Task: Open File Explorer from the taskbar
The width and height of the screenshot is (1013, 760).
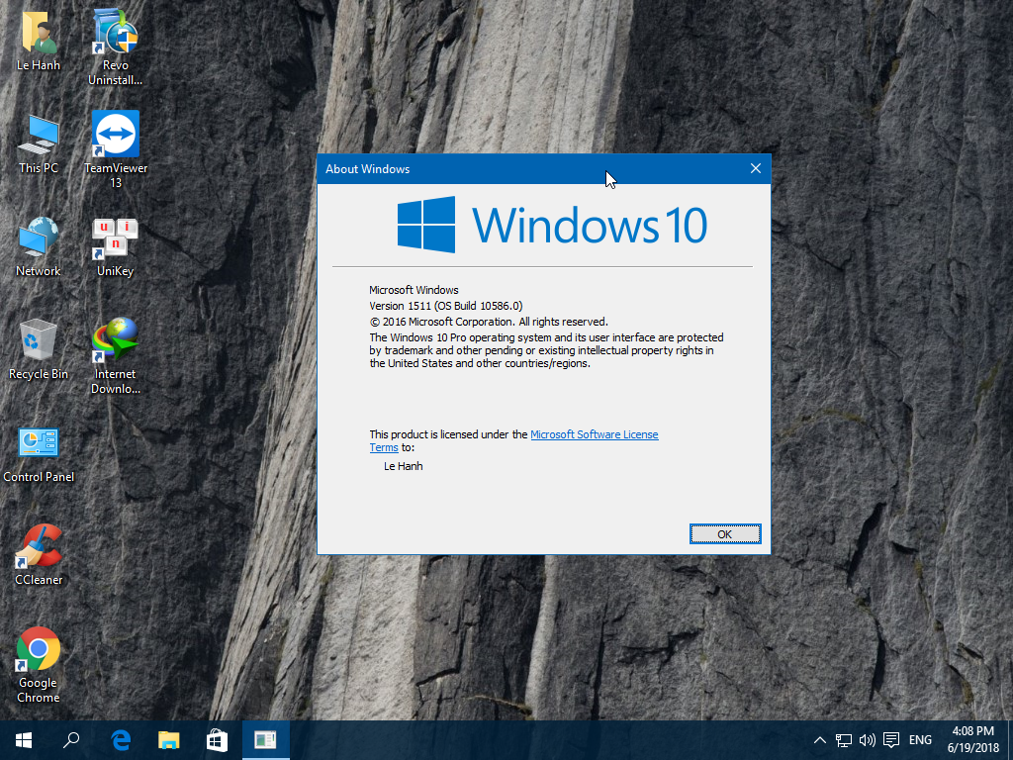Action: [168, 739]
